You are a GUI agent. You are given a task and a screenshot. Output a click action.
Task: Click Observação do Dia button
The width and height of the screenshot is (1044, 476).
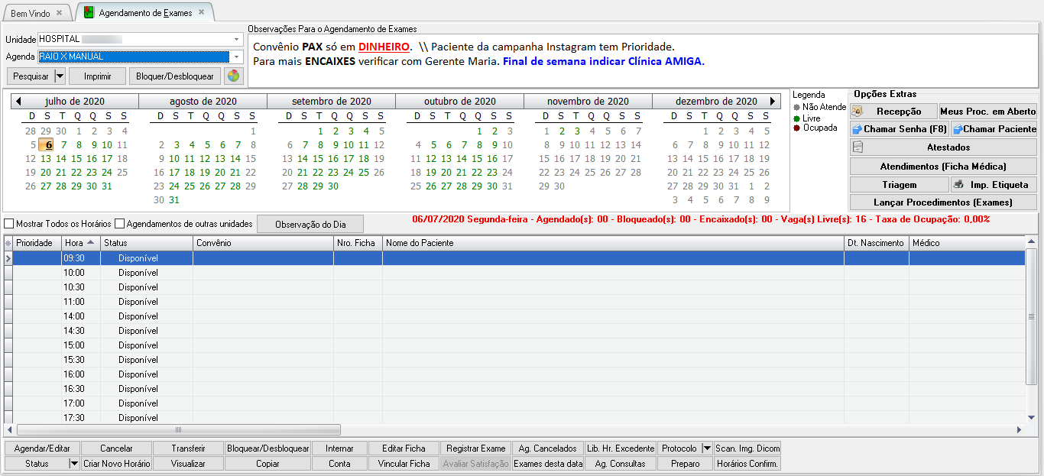[310, 224]
